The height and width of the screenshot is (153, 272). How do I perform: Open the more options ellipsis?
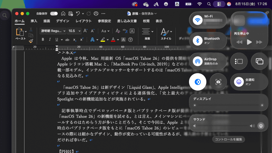click(103, 14)
